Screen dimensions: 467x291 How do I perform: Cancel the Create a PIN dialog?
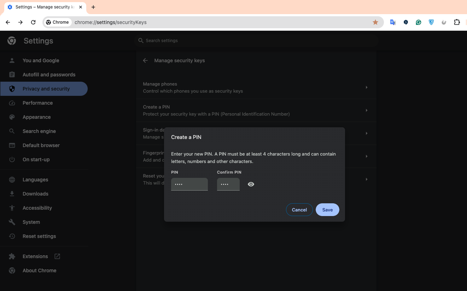click(299, 210)
